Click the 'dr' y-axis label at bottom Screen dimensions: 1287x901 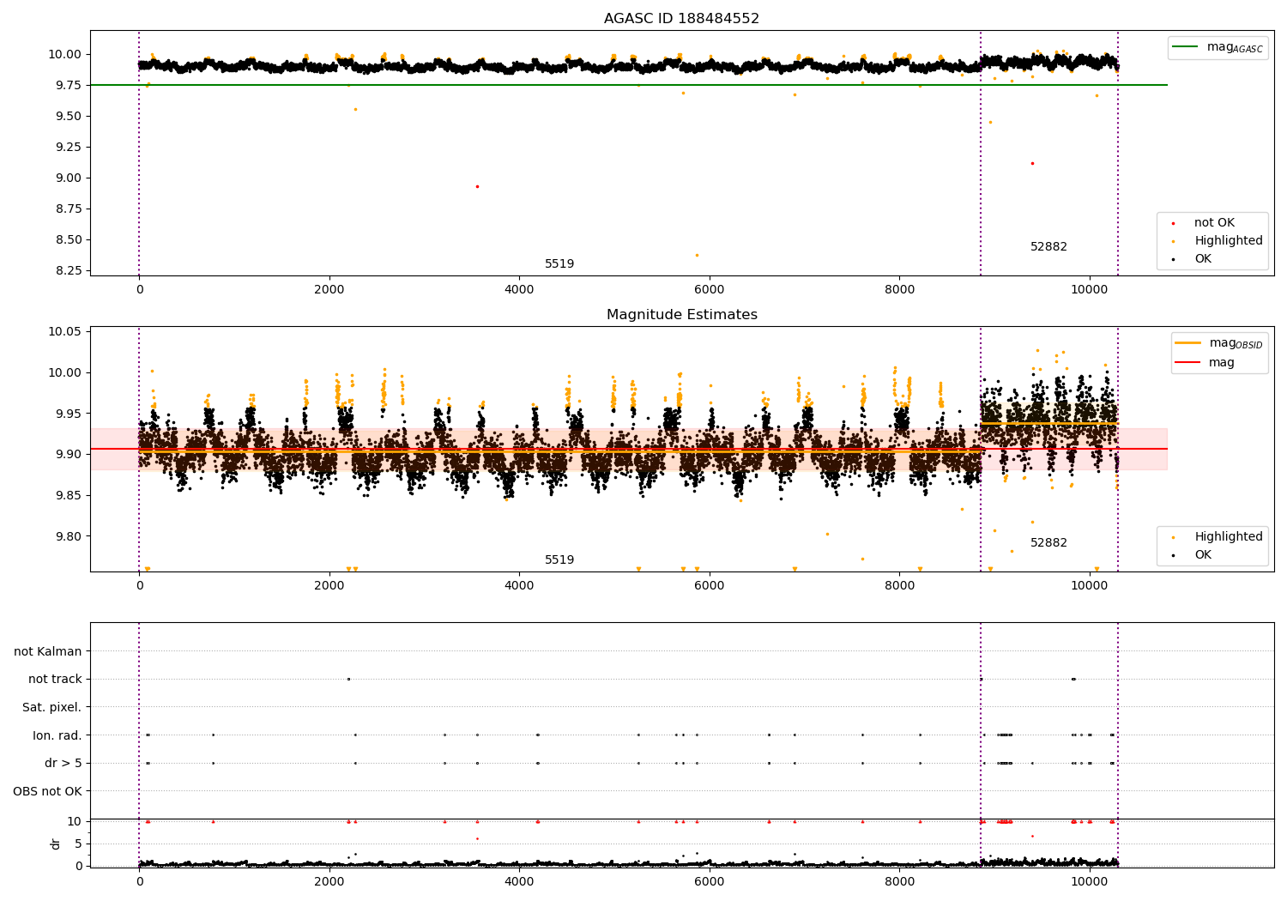(56, 844)
